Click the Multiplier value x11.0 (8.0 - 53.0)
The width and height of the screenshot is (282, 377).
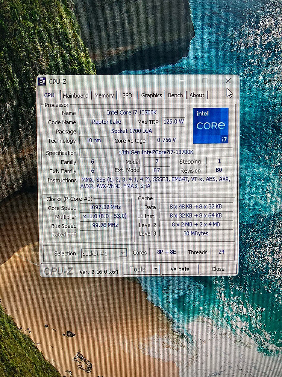[105, 216]
